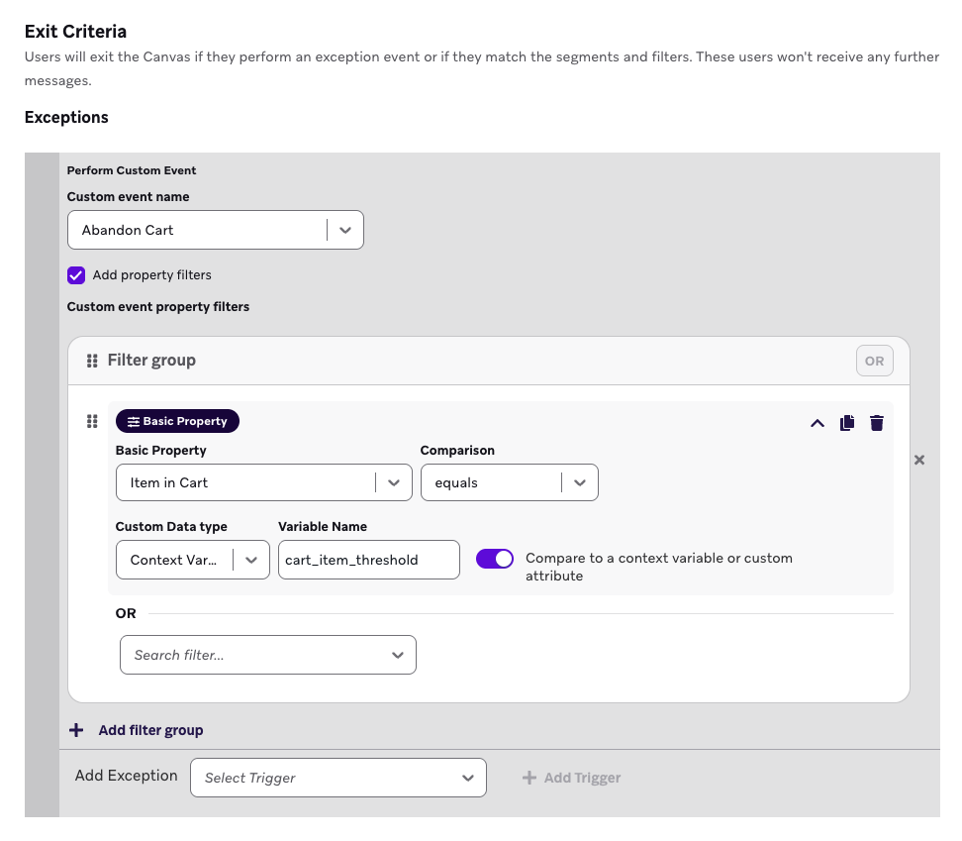Click the plus icon beside Add filter group
This screenshot has width=962, height=841.
(x=76, y=729)
